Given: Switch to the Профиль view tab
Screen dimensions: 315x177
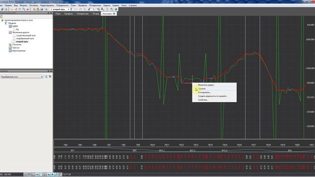Looking at the screenshot, I should coord(68,14).
